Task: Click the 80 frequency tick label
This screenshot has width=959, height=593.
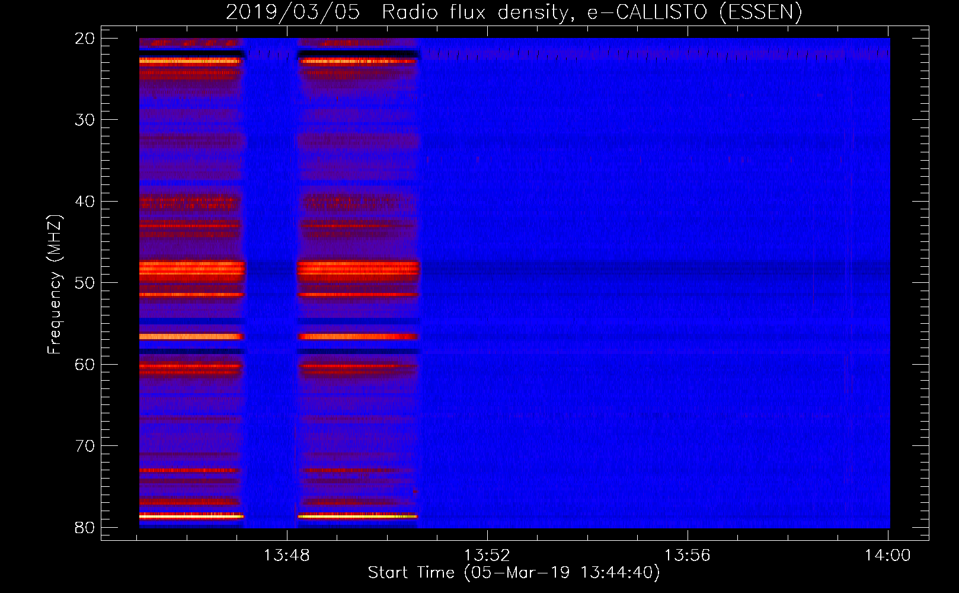Action: coord(85,528)
